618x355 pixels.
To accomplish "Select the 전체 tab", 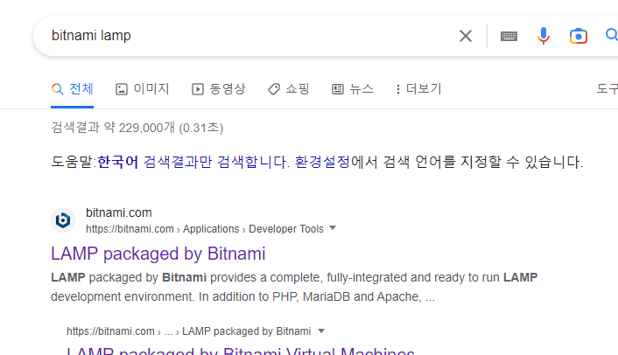I will (x=73, y=89).
